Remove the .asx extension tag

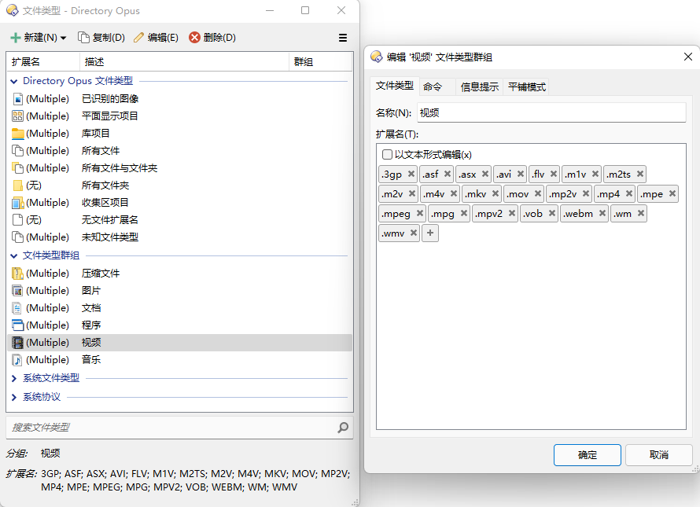click(x=485, y=174)
